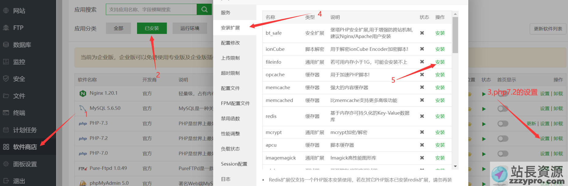Click 卸载 in the Nginx row

pos(558,94)
